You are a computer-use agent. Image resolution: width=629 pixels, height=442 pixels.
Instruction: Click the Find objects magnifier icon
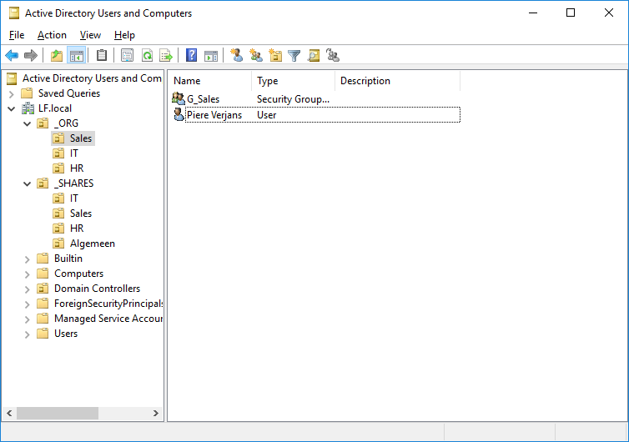[314, 55]
